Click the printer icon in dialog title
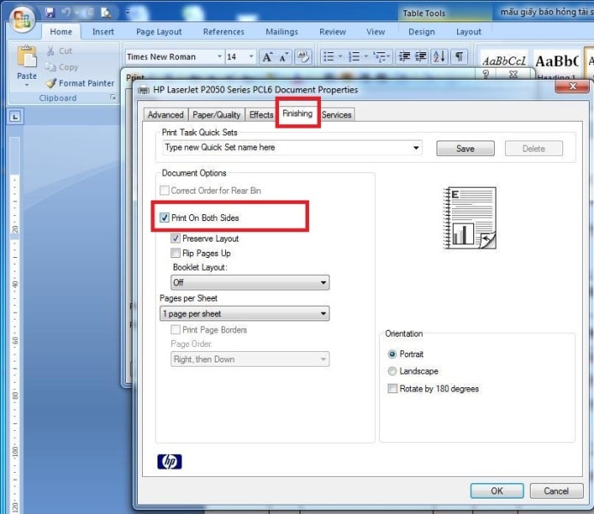This screenshot has height=514, width=594. tap(144, 90)
